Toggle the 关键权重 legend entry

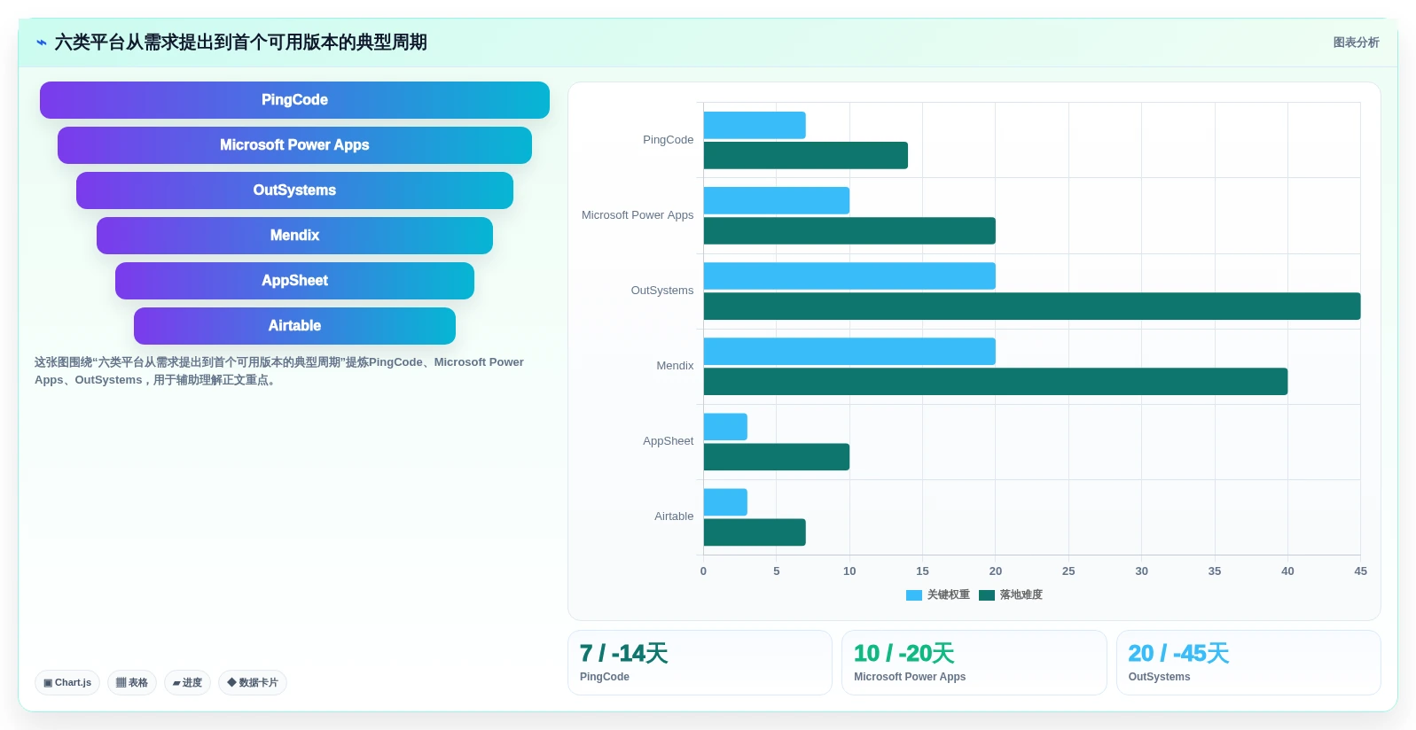pos(938,595)
